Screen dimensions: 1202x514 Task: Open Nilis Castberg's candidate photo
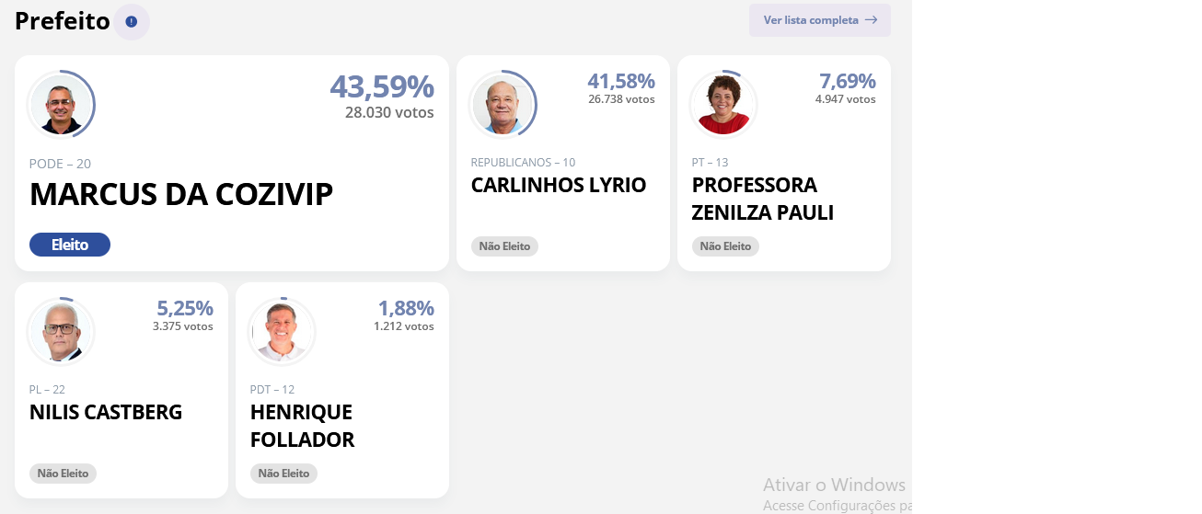click(61, 332)
